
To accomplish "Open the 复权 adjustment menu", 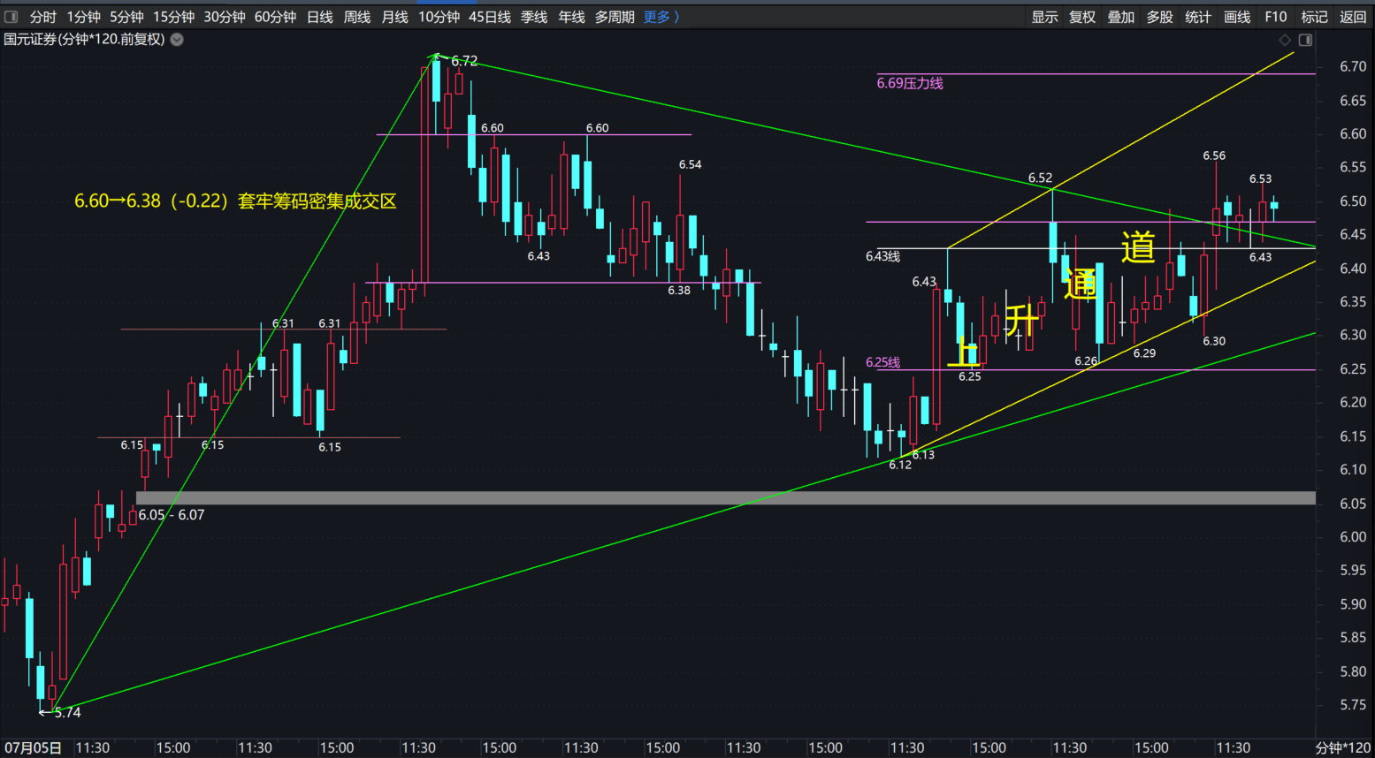I will 1082,17.
